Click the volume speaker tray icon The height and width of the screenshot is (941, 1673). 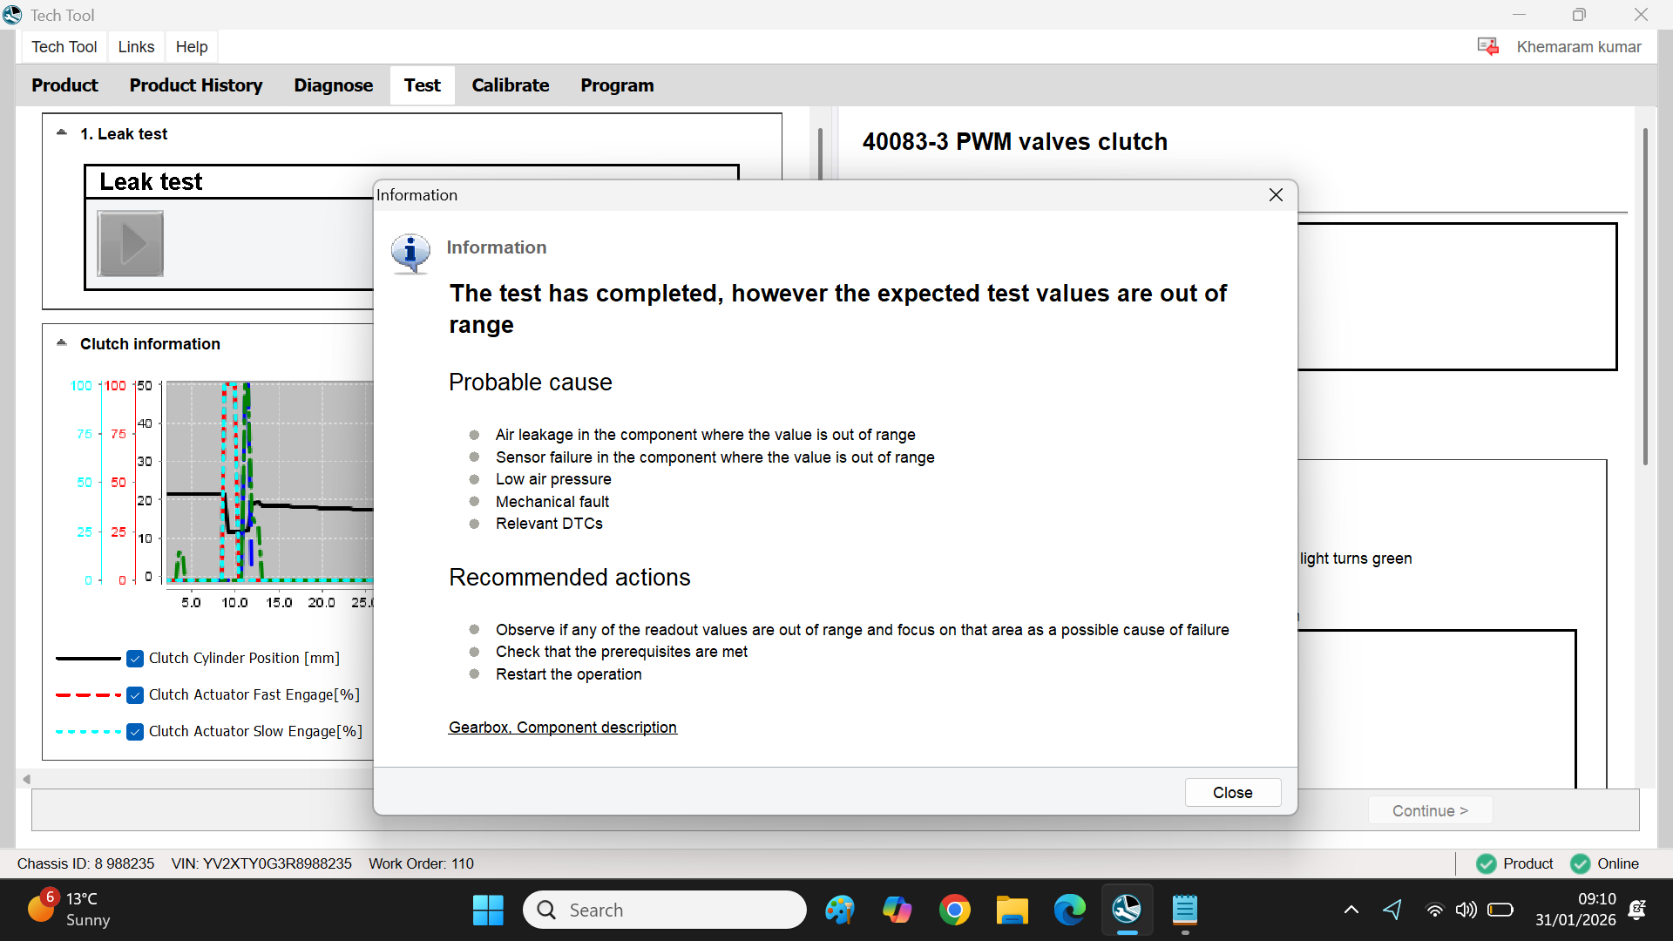click(x=1466, y=911)
